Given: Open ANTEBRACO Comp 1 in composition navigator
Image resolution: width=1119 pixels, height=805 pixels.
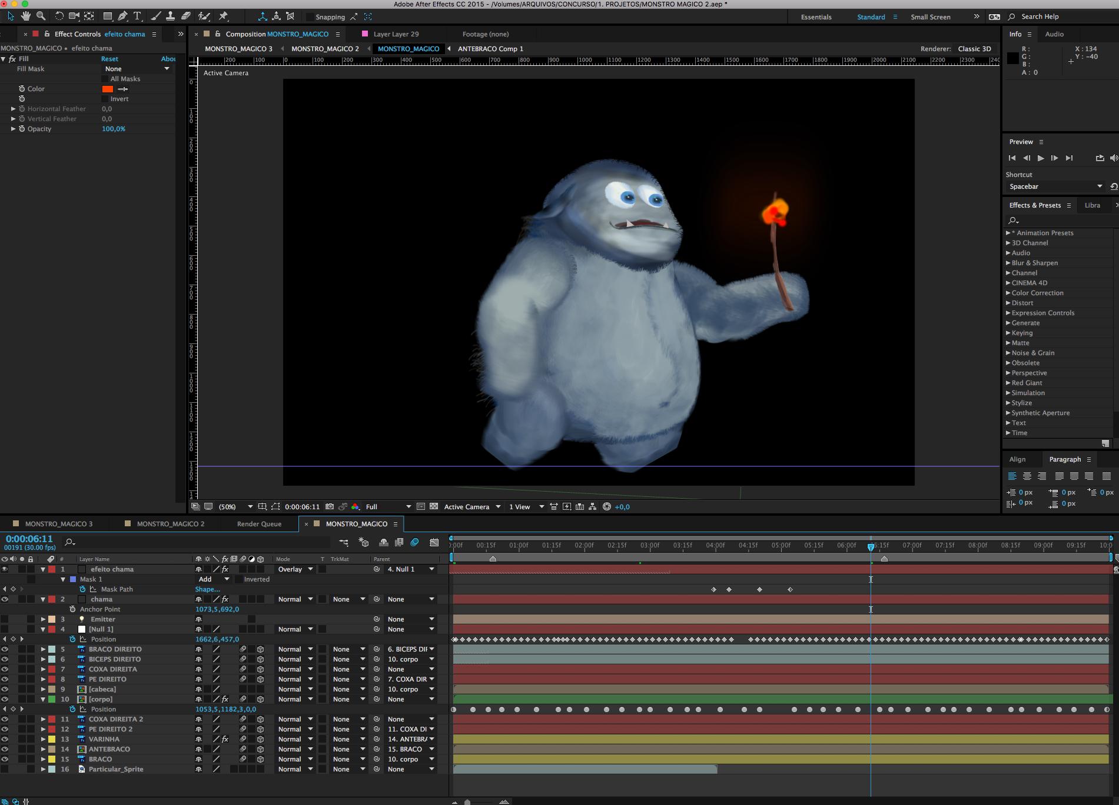Looking at the screenshot, I should (x=490, y=49).
